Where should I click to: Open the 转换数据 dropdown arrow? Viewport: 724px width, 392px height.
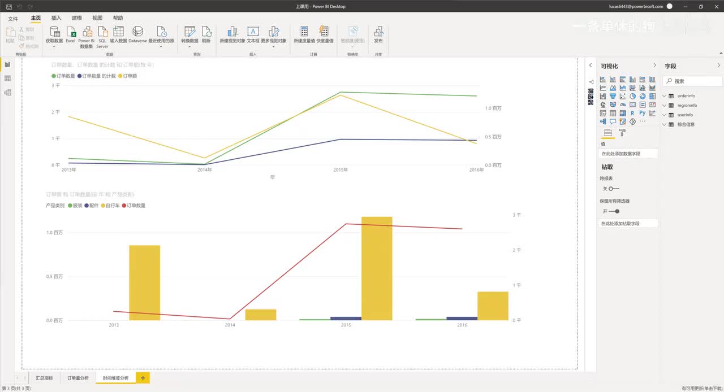(x=189, y=46)
